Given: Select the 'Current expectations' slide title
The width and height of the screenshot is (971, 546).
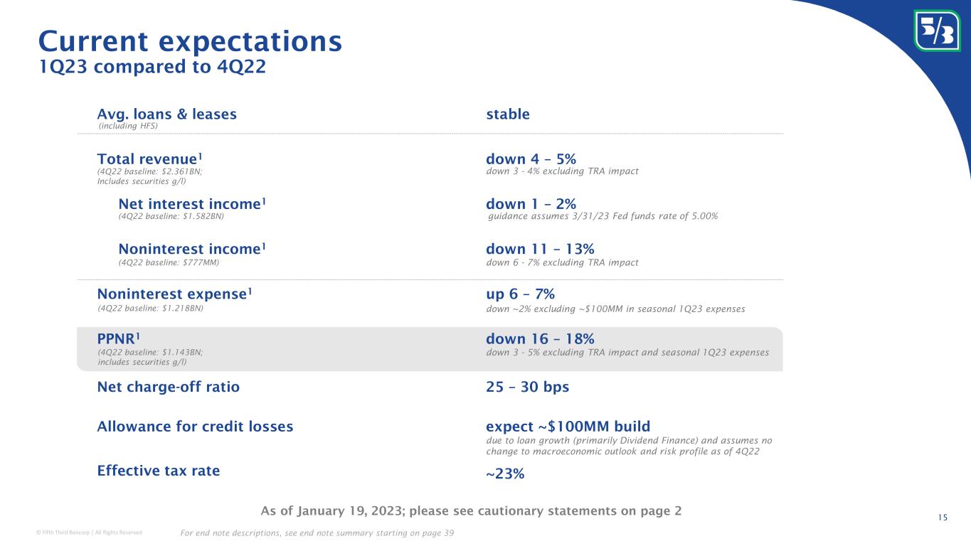Looking at the screenshot, I should (x=190, y=41).
